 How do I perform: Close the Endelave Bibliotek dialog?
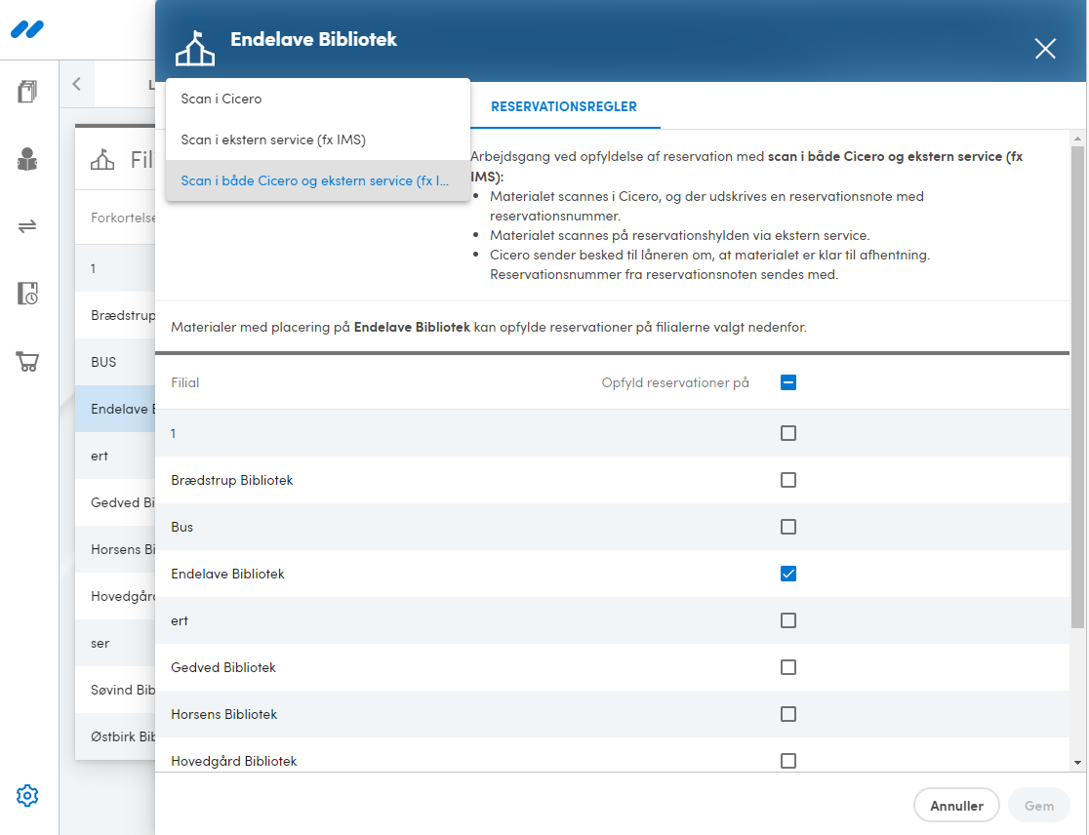click(x=1045, y=49)
